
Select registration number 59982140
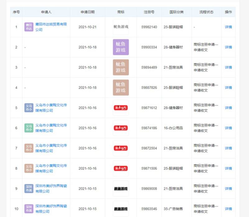coord(149,27)
